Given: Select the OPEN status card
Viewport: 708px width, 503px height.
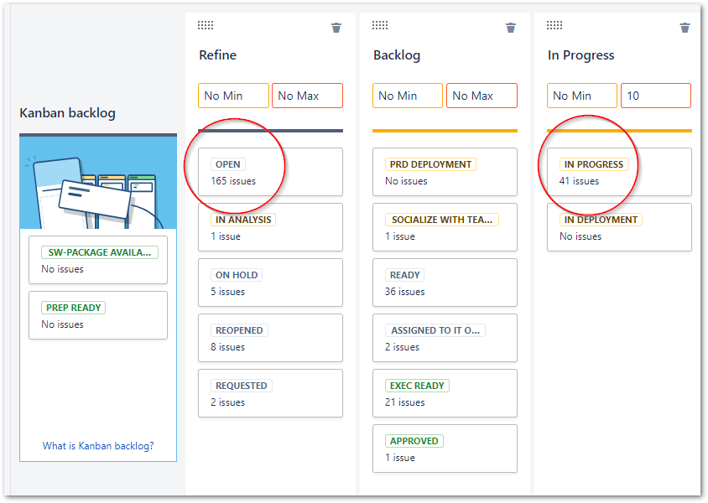Looking at the screenshot, I should (x=270, y=172).
